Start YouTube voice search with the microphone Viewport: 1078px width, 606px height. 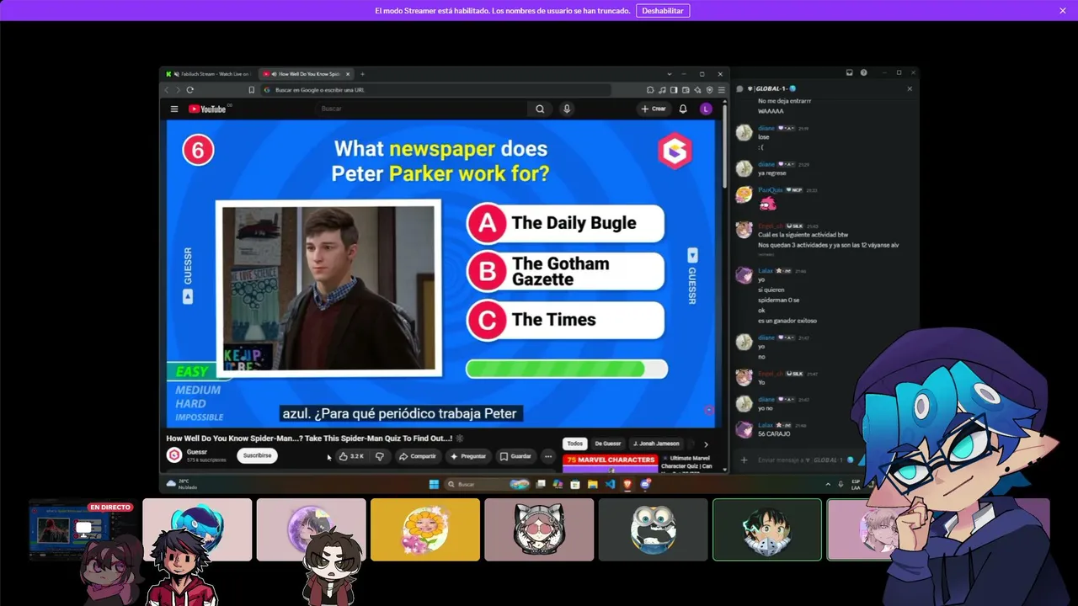point(567,109)
